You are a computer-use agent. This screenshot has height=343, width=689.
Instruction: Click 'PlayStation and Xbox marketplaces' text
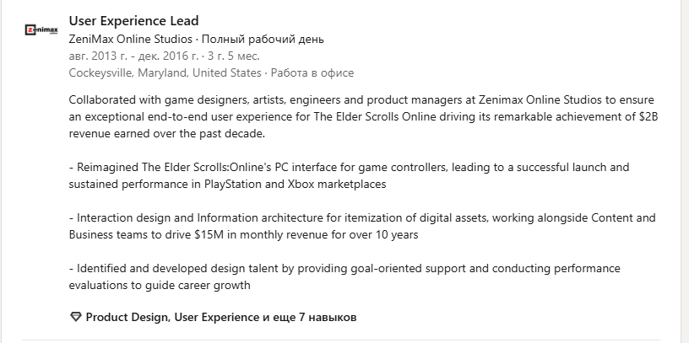point(295,185)
